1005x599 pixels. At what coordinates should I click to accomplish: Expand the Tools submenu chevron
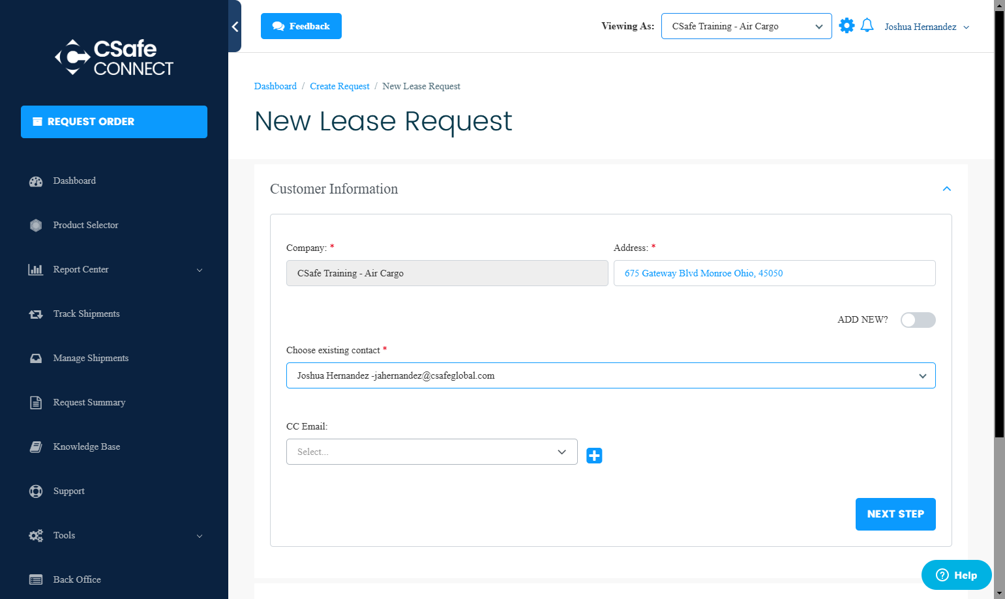pyautogui.click(x=200, y=536)
